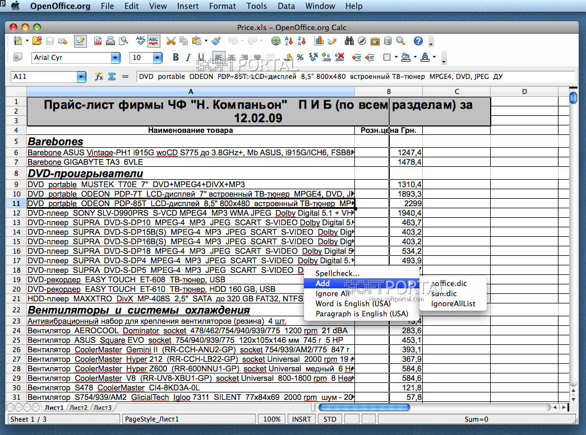586x435 pixels.
Task: Open a document with the folder icon
Action: click(x=37, y=41)
